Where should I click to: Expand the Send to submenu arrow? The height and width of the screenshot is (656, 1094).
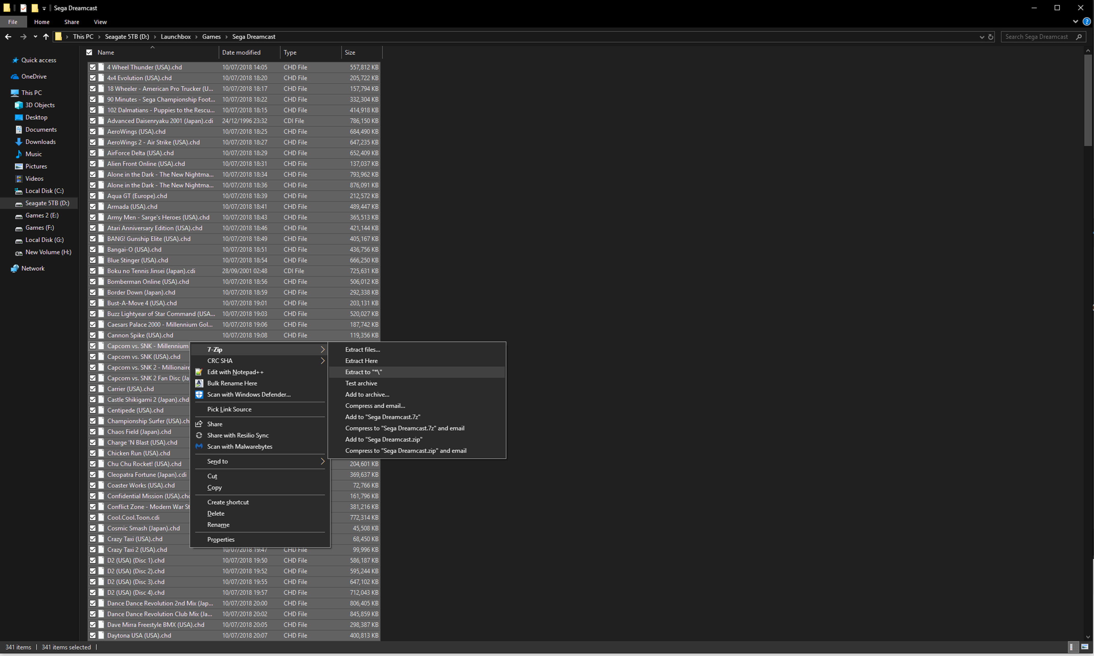(x=322, y=461)
